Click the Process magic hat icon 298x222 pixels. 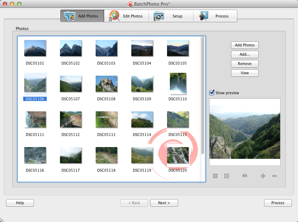[203, 16]
